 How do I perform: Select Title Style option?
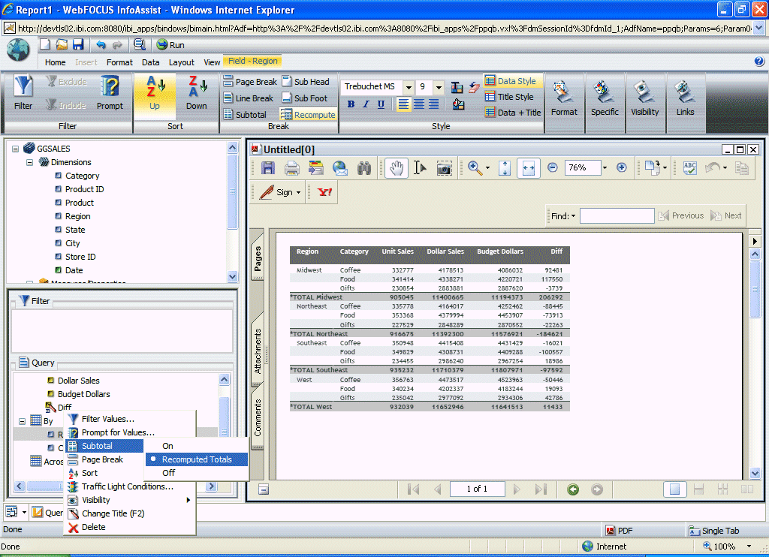click(509, 97)
